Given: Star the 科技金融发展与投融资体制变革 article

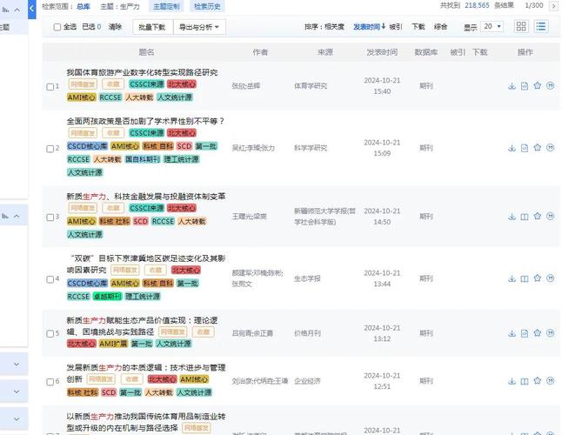Looking at the screenshot, I should coord(538,217).
